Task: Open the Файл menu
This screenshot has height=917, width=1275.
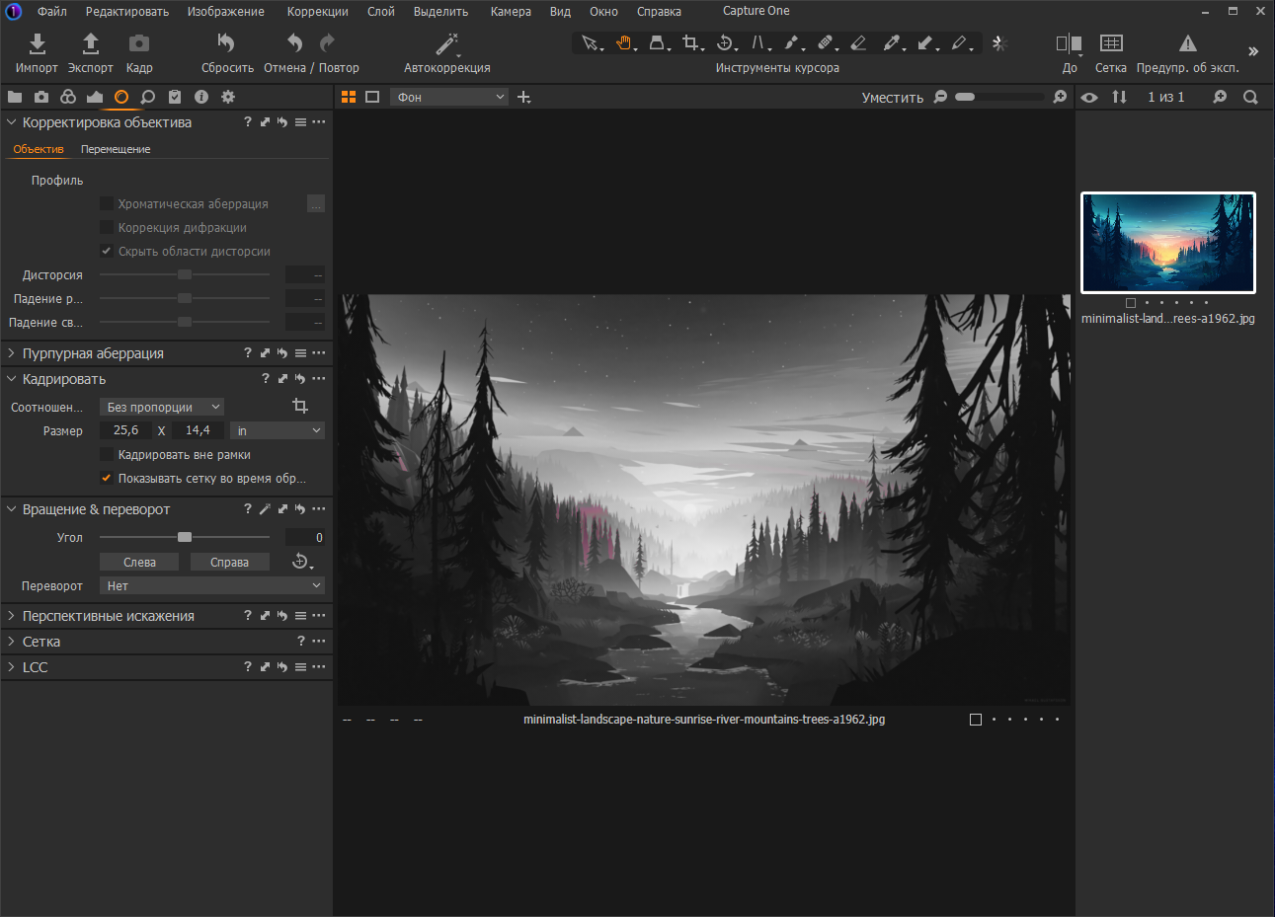Action: 52,12
